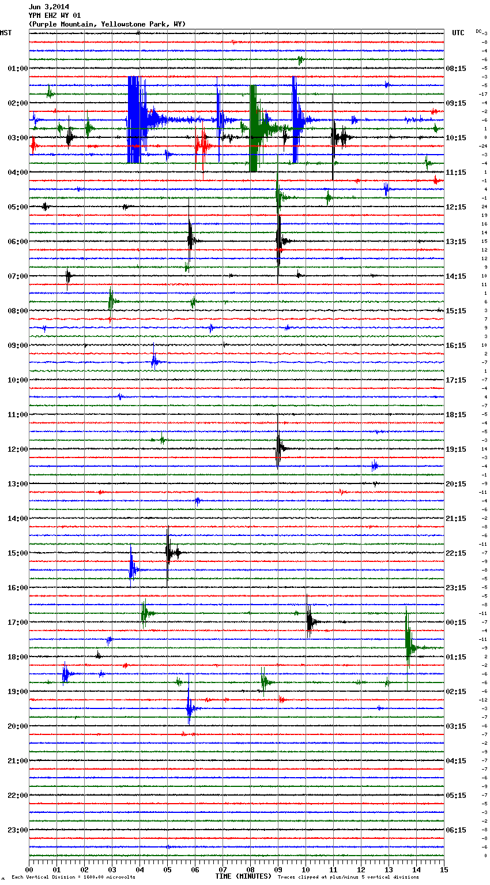The image size is (490, 885).
Task: Click the 00:15 UTC time label
Action: [456, 622]
